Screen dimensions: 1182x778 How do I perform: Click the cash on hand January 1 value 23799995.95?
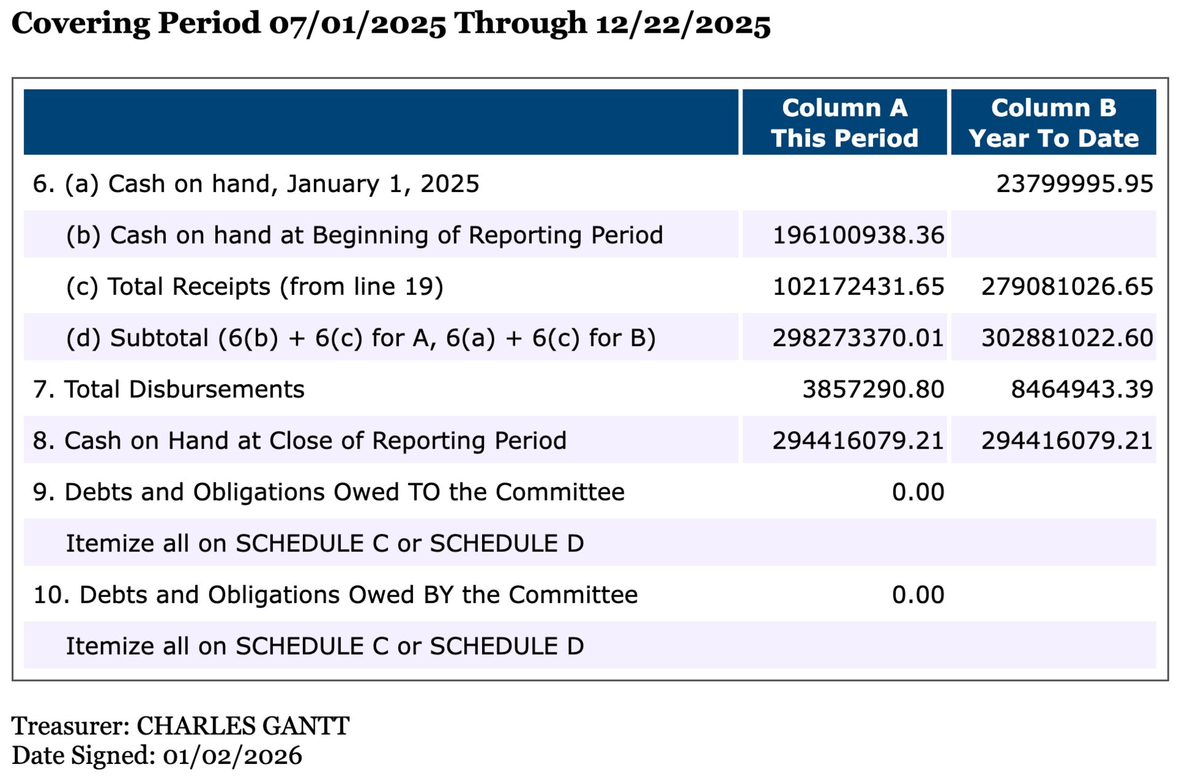pos(1074,184)
